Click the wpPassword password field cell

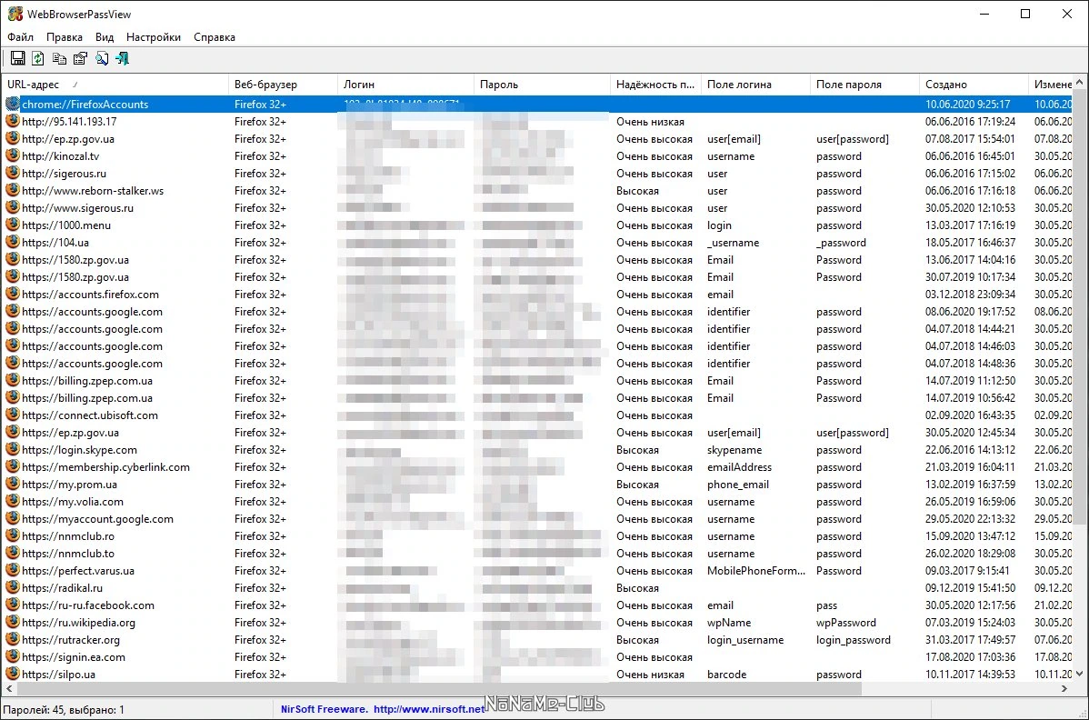click(846, 622)
